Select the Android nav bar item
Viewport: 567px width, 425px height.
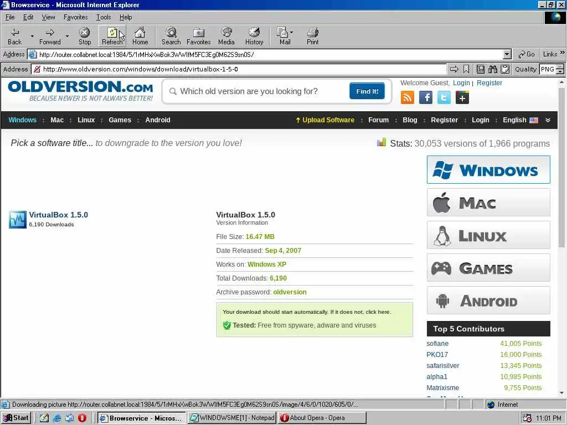158,120
